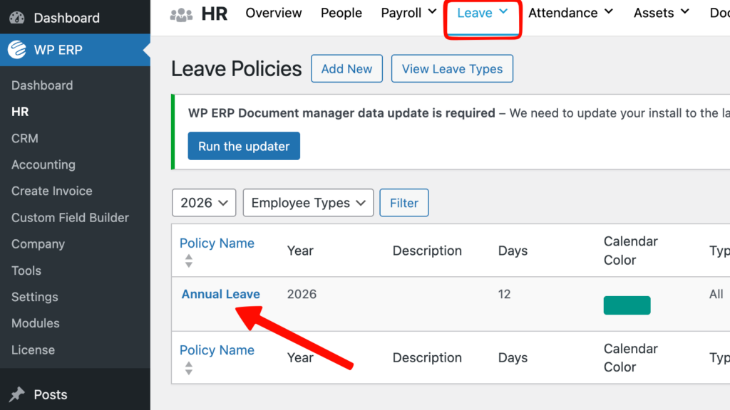Open the Attendance menu
The height and width of the screenshot is (410, 730).
coord(570,13)
